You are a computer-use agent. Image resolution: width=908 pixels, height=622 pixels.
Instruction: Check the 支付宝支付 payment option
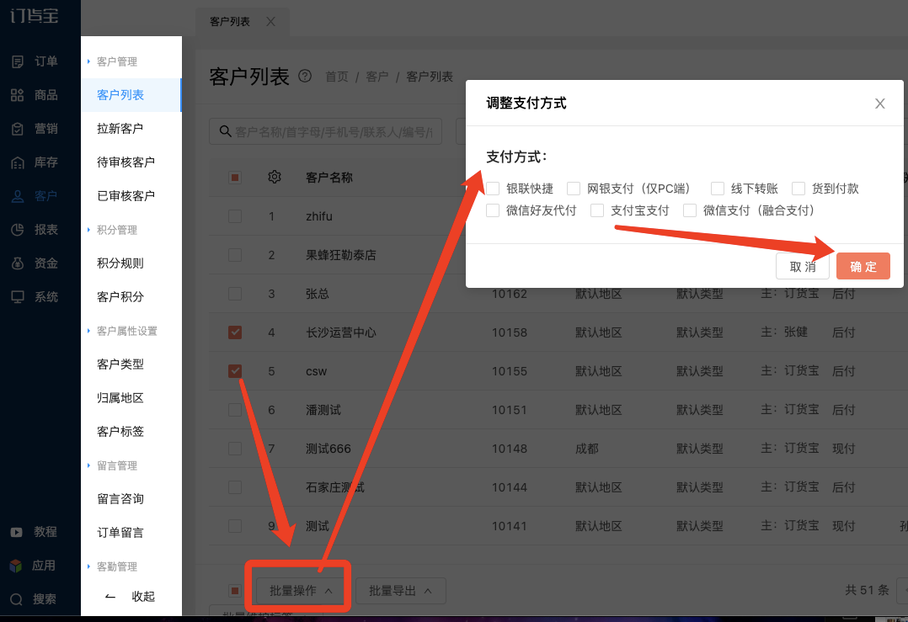click(597, 210)
